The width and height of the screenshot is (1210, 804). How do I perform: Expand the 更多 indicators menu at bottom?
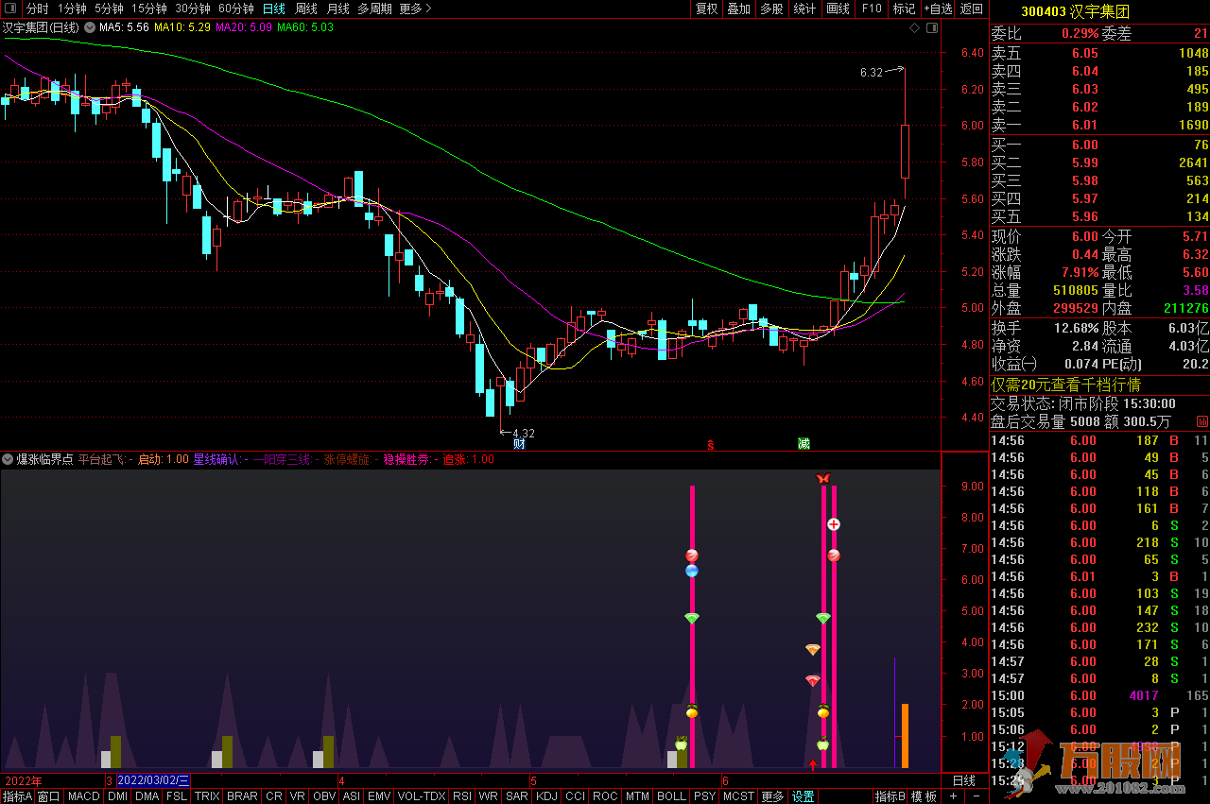click(772, 796)
